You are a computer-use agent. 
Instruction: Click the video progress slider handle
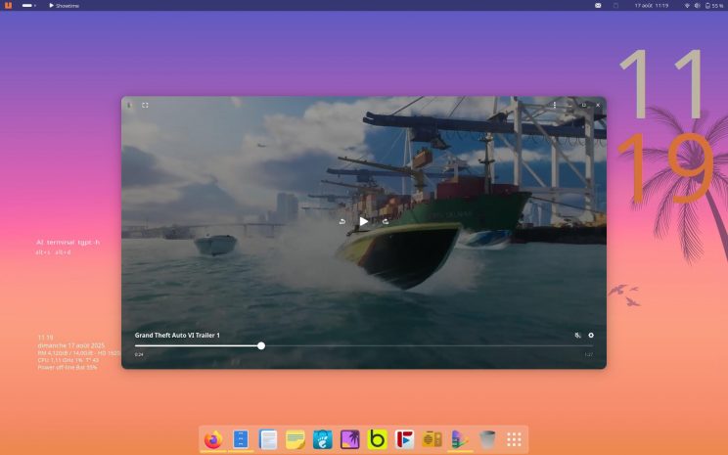261,345
